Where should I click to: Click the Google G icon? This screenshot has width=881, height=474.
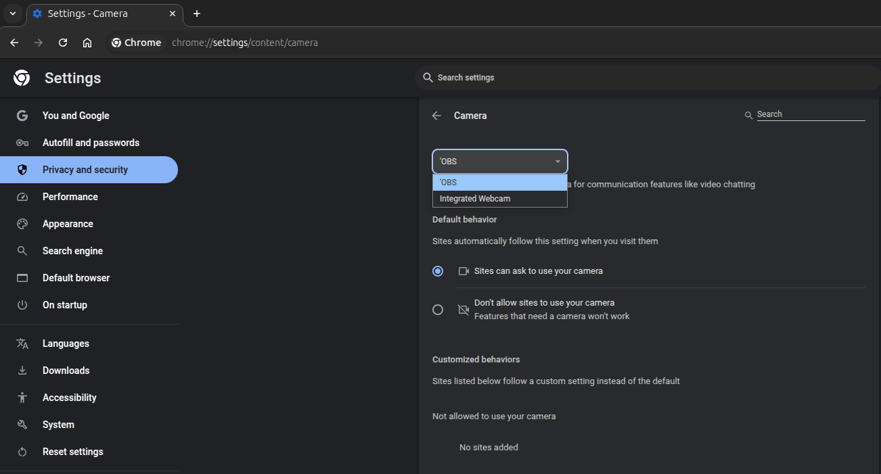22,116
